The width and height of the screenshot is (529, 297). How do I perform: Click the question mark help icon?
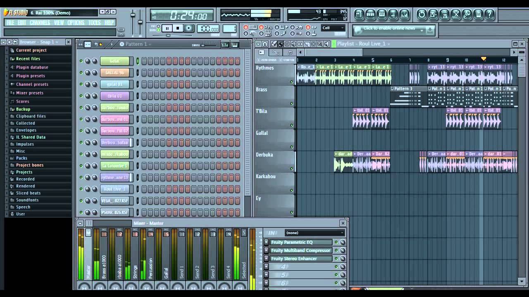(x=489, y=15)
